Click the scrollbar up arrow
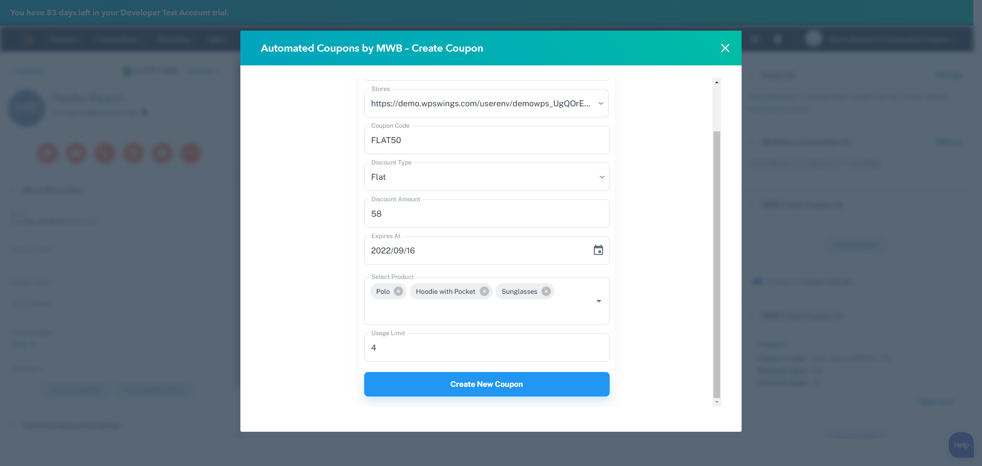 pyautogui.click(x=716, y=82)
